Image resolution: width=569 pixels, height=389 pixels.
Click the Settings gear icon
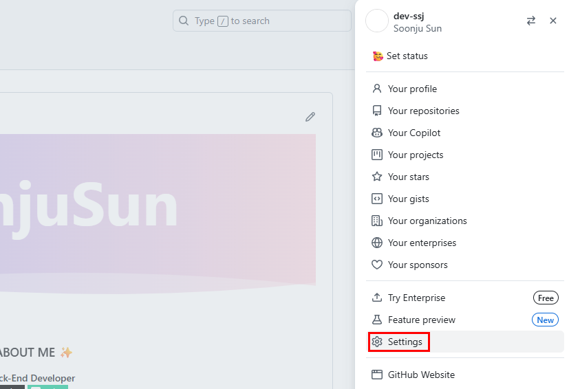point(377,342)
